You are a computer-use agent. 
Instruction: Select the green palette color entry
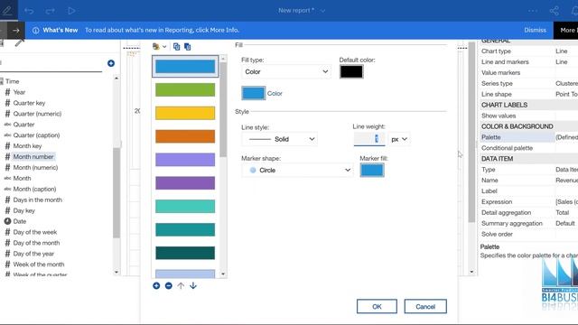(x=185, y=89)
